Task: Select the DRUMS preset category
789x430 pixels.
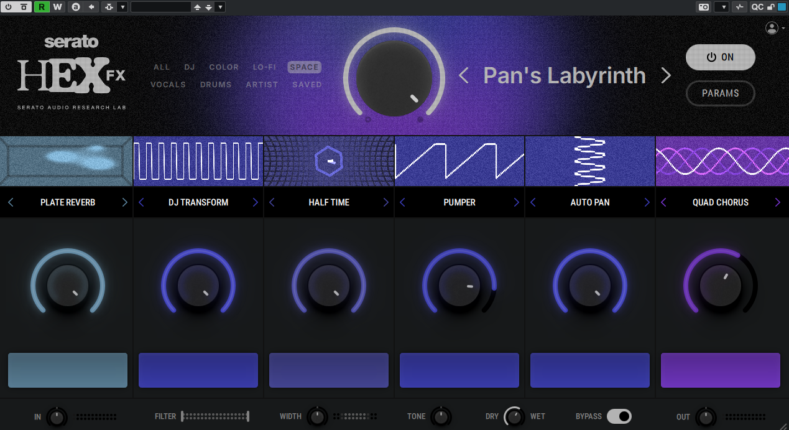Action: (x=216, y=85)
